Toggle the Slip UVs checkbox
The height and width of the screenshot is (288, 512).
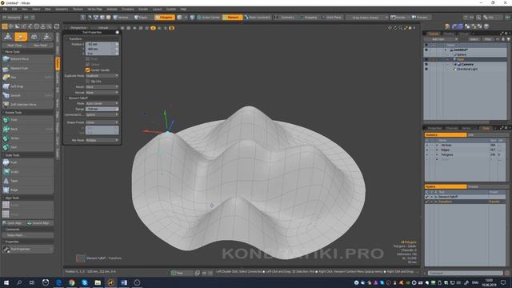[87, 82]
